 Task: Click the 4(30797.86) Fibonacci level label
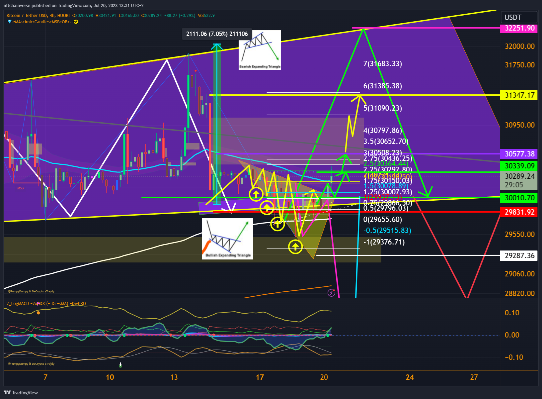383,131
